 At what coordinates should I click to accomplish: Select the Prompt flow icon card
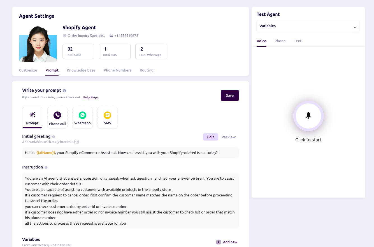click(32, 118)
